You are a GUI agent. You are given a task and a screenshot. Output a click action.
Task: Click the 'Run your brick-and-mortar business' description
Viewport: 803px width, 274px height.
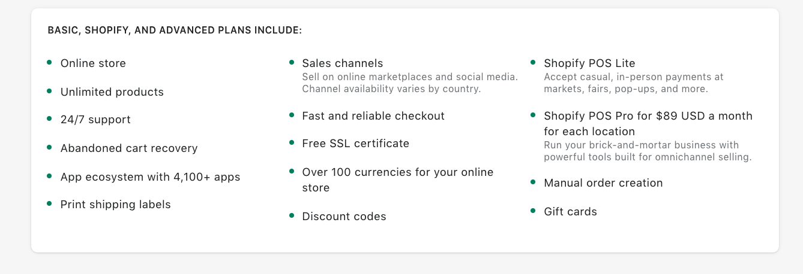(648, 151)
